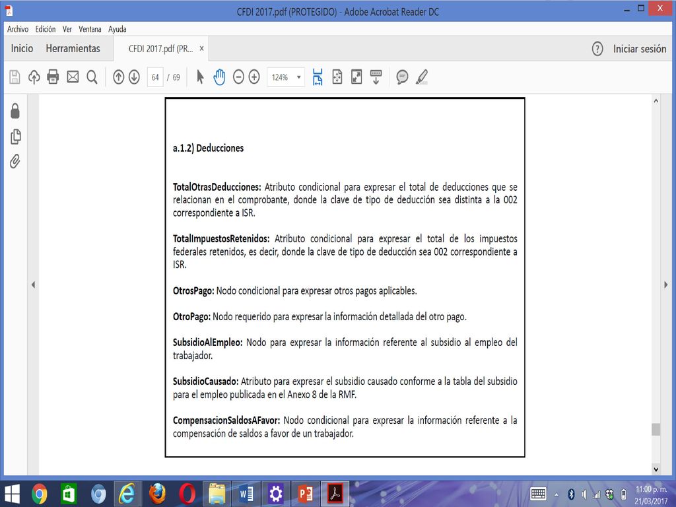The height and width of the screenshot is (507, 676).
Task: Go to the previous page with the up arrow
Action: coord(119,77)
